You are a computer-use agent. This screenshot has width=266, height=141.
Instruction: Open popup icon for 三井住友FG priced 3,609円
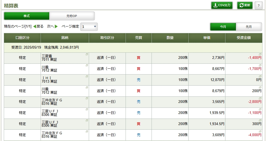(x=87, y=132)
